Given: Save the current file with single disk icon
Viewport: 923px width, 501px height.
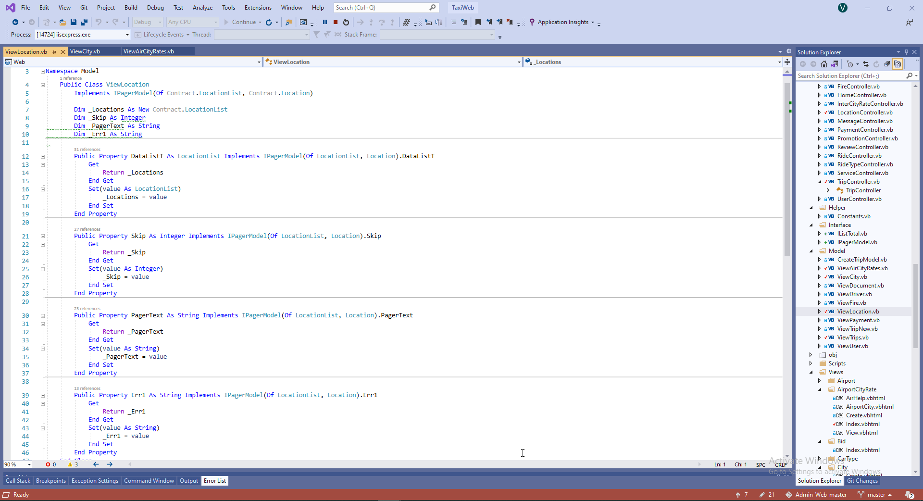Looking at the screenshot, I should pos(74,22).
